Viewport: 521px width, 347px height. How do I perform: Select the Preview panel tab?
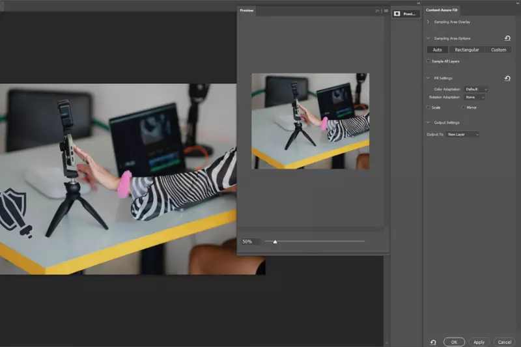pyautogui.click(x=247, y=10)
